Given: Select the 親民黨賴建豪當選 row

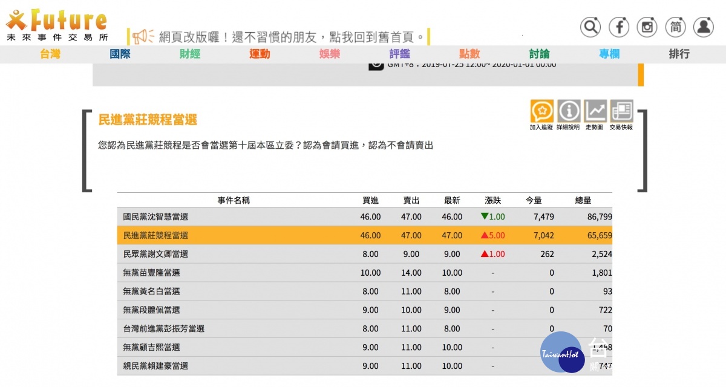Looking at the screenshot, I should click(x=364, y=366).
